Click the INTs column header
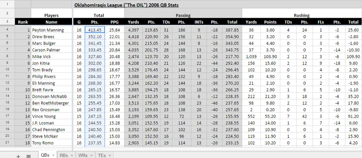Image resolution: width=362 pixels, height=158 pixels. (x=199, y=22)
